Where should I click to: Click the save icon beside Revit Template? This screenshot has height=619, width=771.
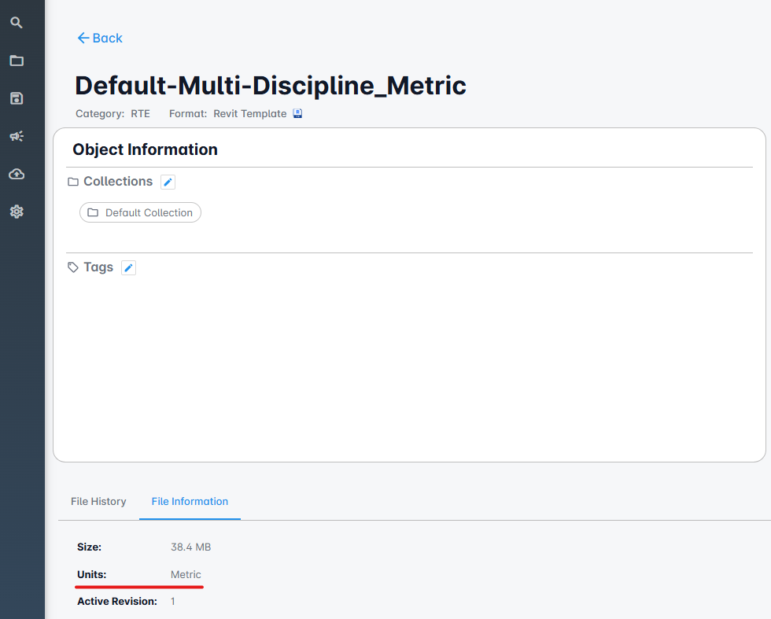[297, 113]
